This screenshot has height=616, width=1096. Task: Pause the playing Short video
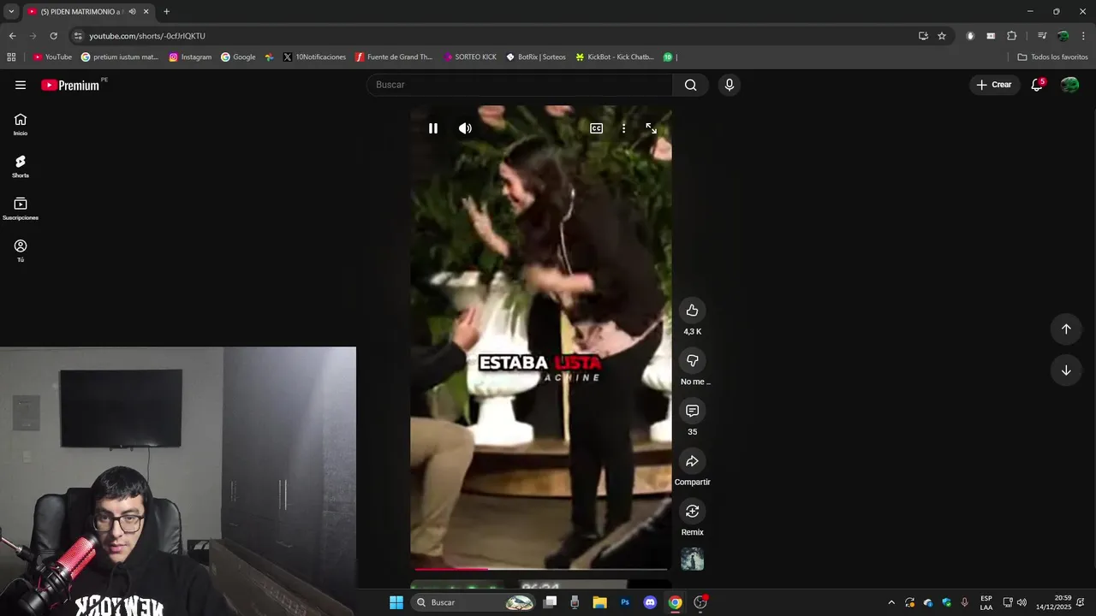(x=433, y=128)
